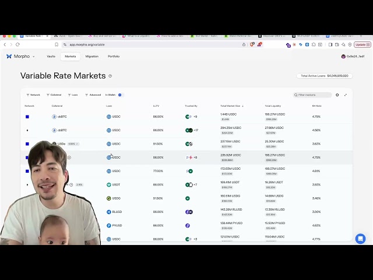Expand the table to fullscreen
The height and width of the screenshot is (280, 373).
click(346, 94)
